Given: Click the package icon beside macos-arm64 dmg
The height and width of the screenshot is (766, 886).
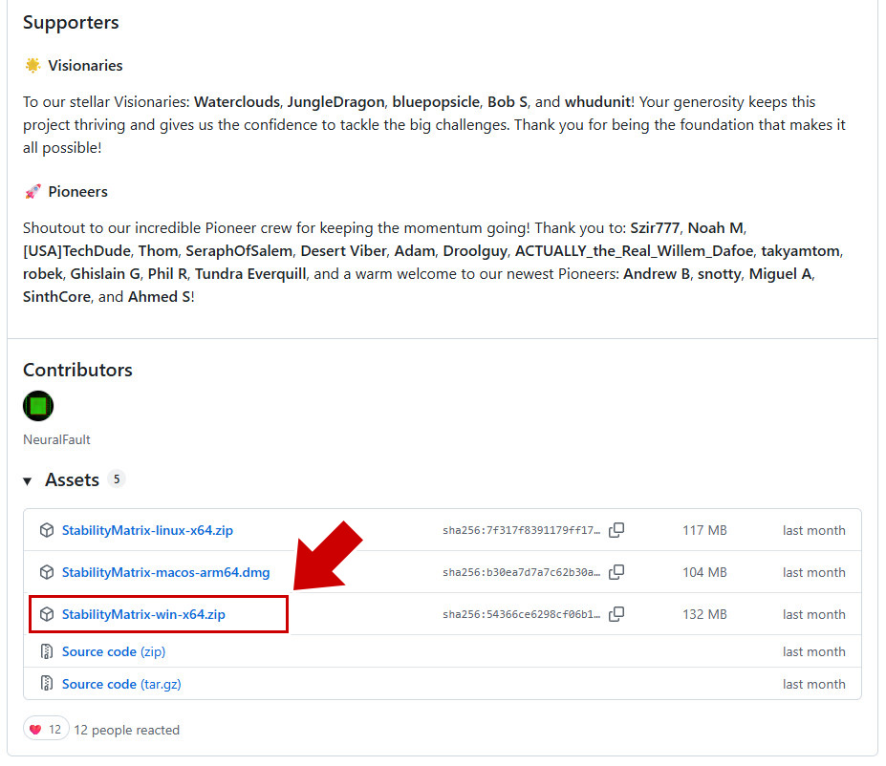Looking at the screenshot, I should 46,572.
